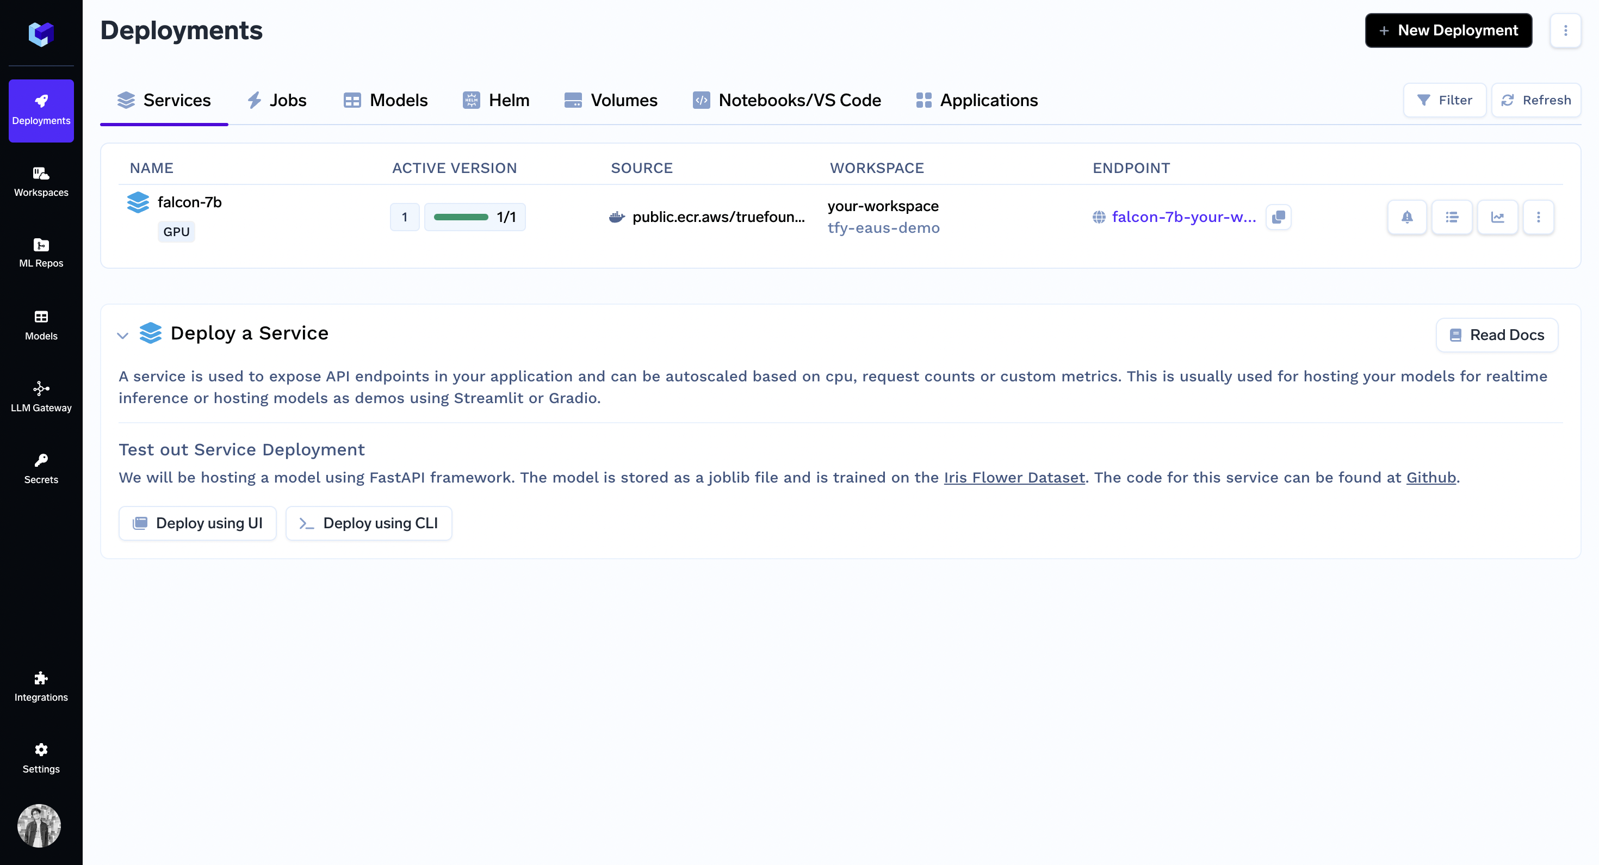Click the falcon-7b replica progress bar
Screen dimensions: 1599x865
click(461, 217)
